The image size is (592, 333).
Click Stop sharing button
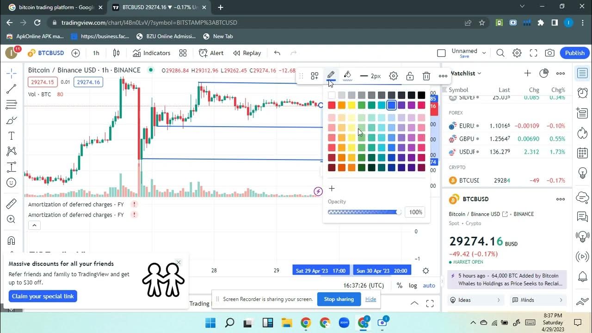[339, 299]
